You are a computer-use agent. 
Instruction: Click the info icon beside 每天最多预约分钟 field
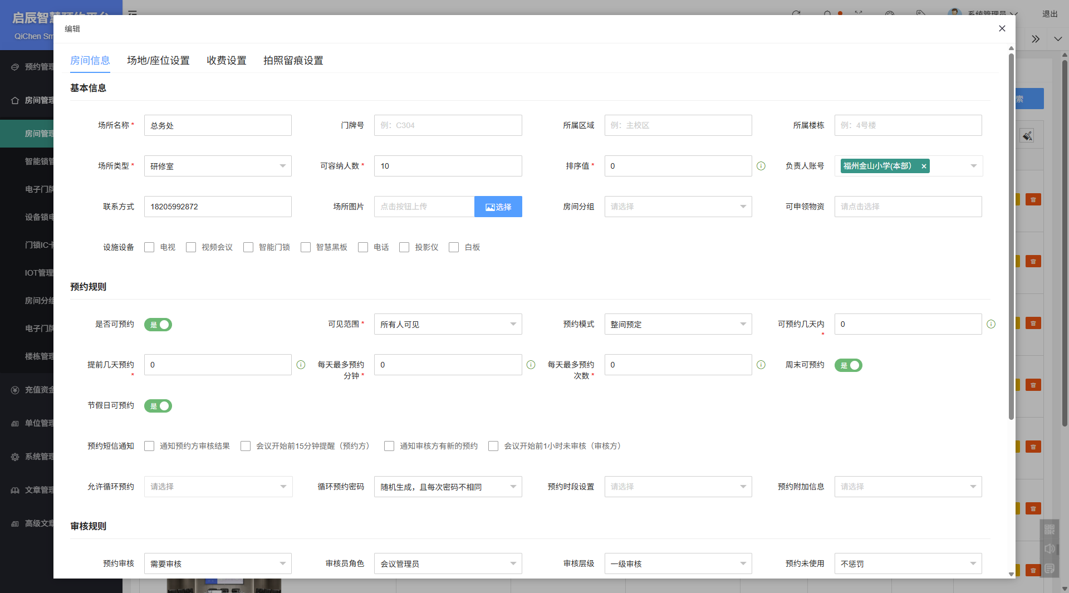531,365
